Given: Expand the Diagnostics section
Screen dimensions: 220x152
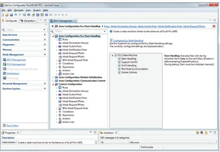Looking at the screenshot, I should point(45,45).
